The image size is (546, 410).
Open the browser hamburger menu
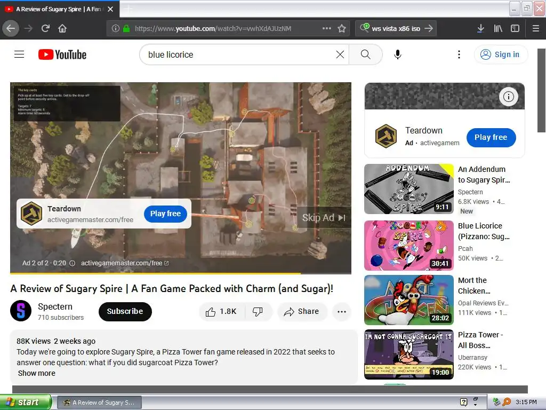click(536, 28)
